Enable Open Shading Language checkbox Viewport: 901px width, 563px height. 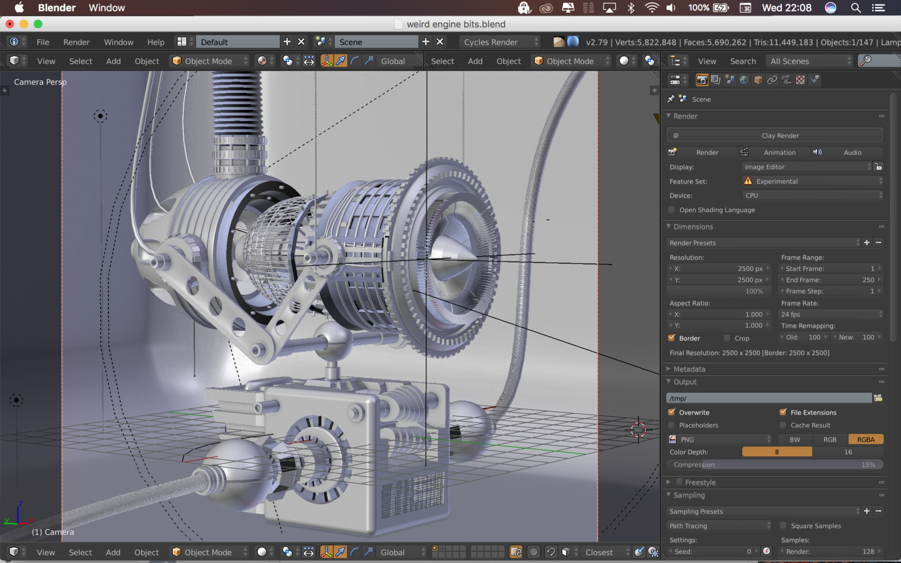[x=671, y=209]
